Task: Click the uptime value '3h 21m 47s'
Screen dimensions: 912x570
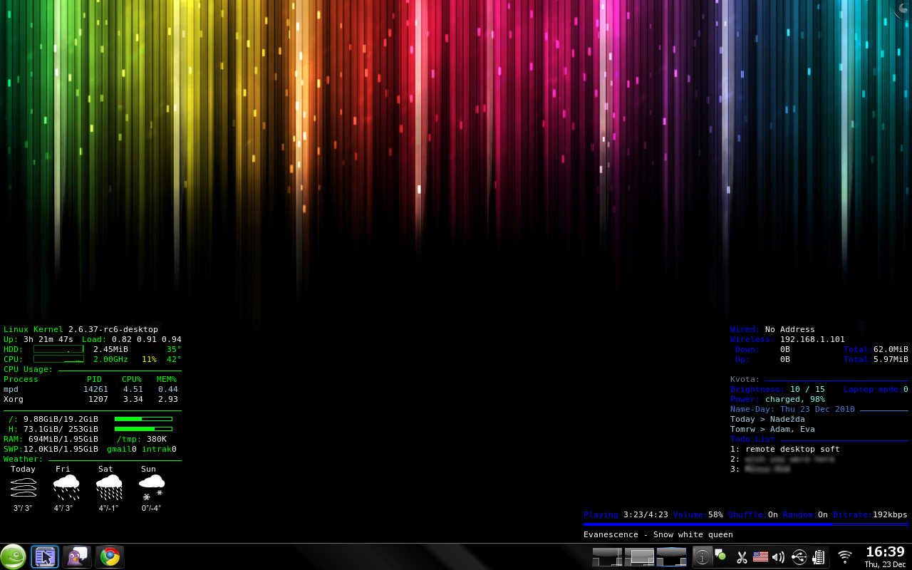Action: point(48,339)
